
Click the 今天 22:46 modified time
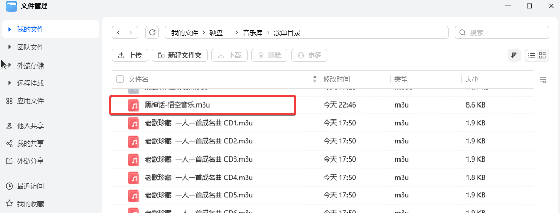339,105
